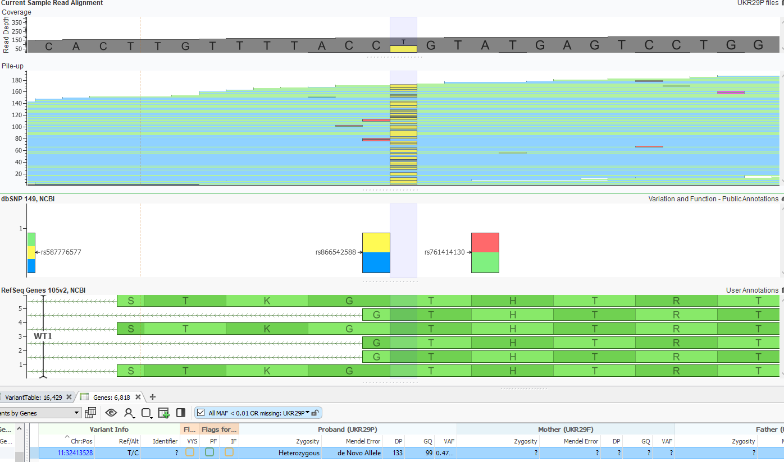Toggle the IF flag checkbox in row
Viewport: 784px width, 462px height.
click(229, 452)
